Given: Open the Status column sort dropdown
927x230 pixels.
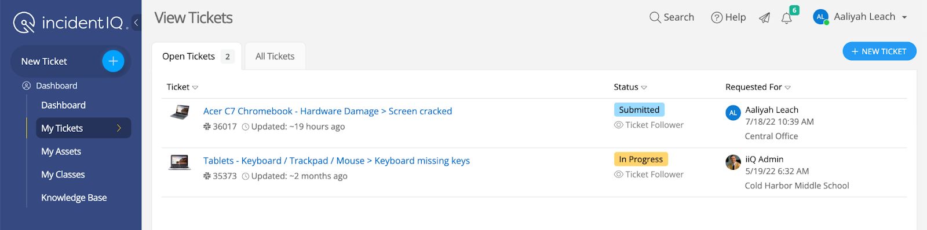Looking at the screenshot, I should (x=644, y=88).
